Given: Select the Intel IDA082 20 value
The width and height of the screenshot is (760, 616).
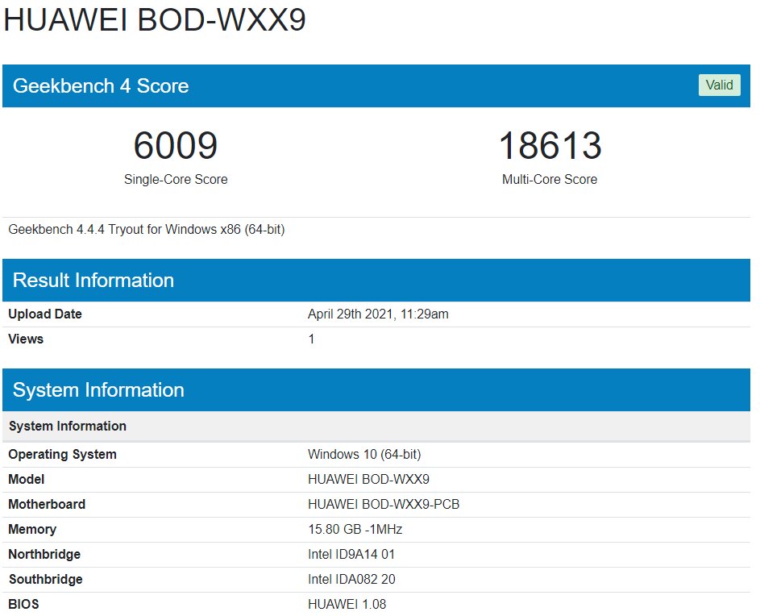Looking at the screenshot, I should (351, 579).
